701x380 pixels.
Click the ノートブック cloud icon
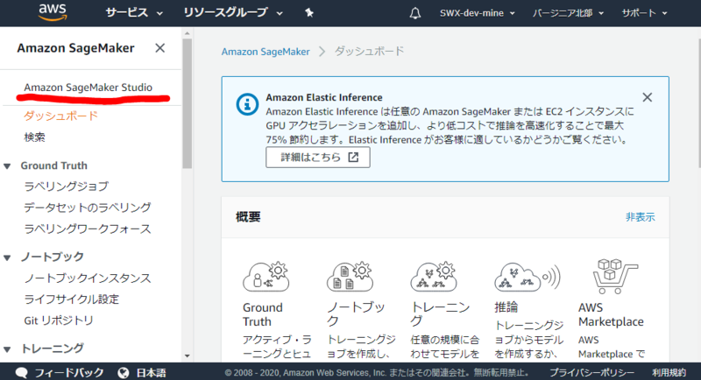pyautogui.click(x=350, y=277)
